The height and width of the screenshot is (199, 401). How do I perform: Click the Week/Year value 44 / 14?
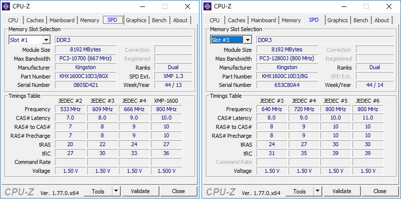point(375,85)
